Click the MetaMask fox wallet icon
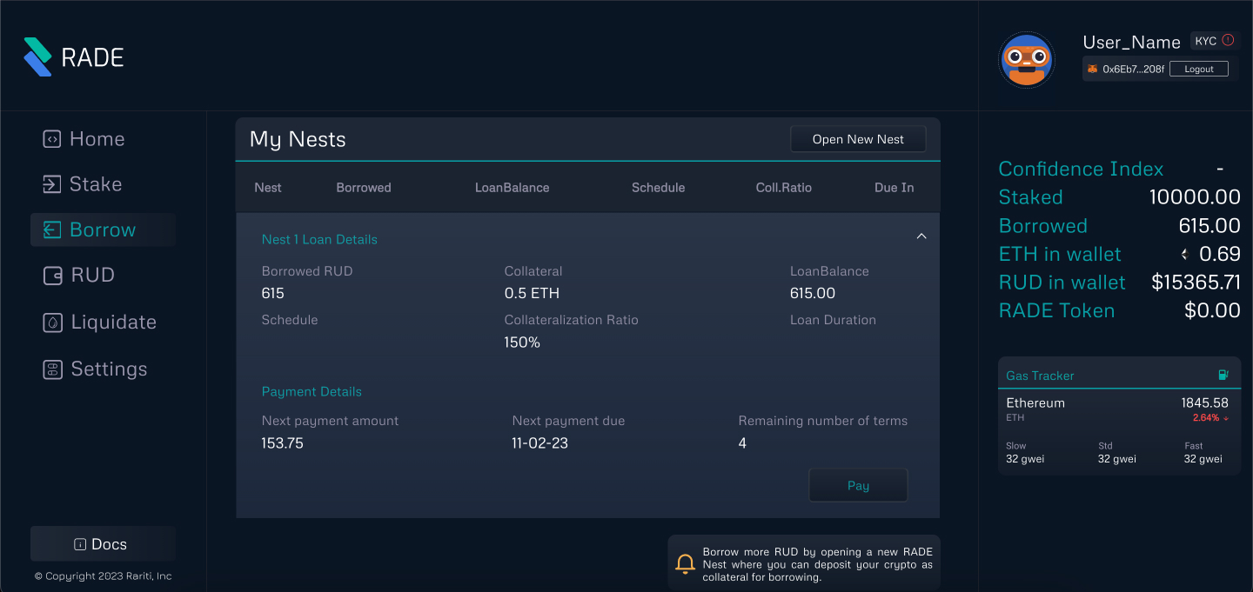Viewport: 1253px width, 592px height. tap(1093, 69)
